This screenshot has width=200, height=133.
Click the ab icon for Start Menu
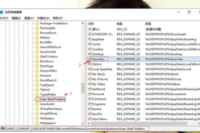pos(89,119)
